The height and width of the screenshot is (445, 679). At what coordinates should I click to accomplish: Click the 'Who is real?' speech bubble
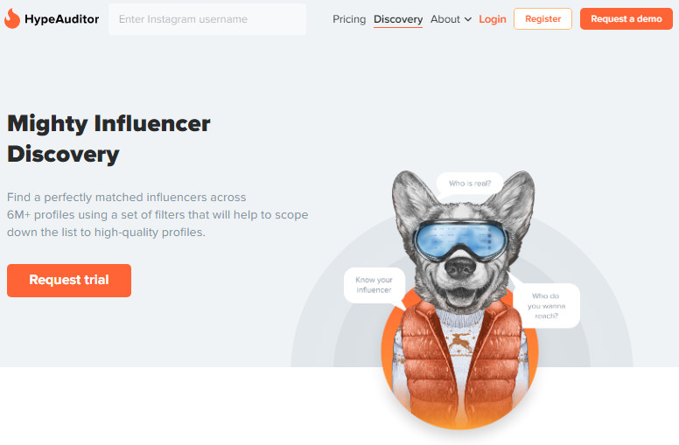[469, 184]
